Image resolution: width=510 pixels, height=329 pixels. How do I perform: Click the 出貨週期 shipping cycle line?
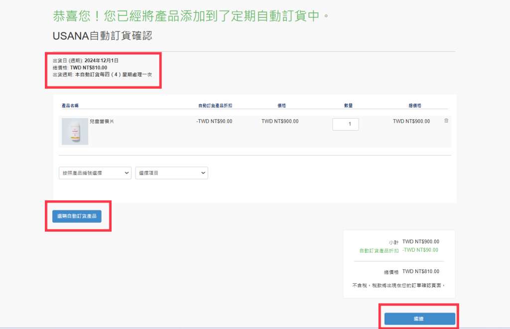pos(102,74)
